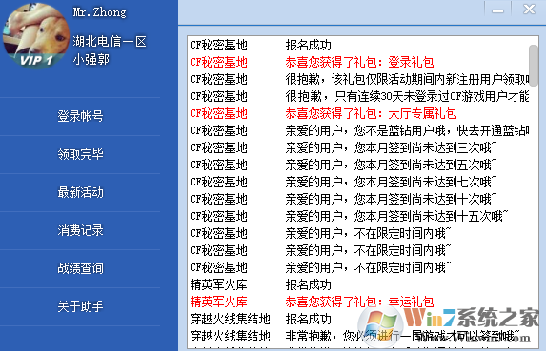
Task: Click the user avatar with VIP 1 badge
Action: click(x=36, y=36)
